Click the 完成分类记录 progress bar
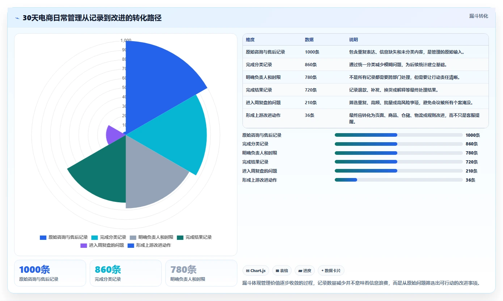This screenshot has height=301, width=503. 399,144
